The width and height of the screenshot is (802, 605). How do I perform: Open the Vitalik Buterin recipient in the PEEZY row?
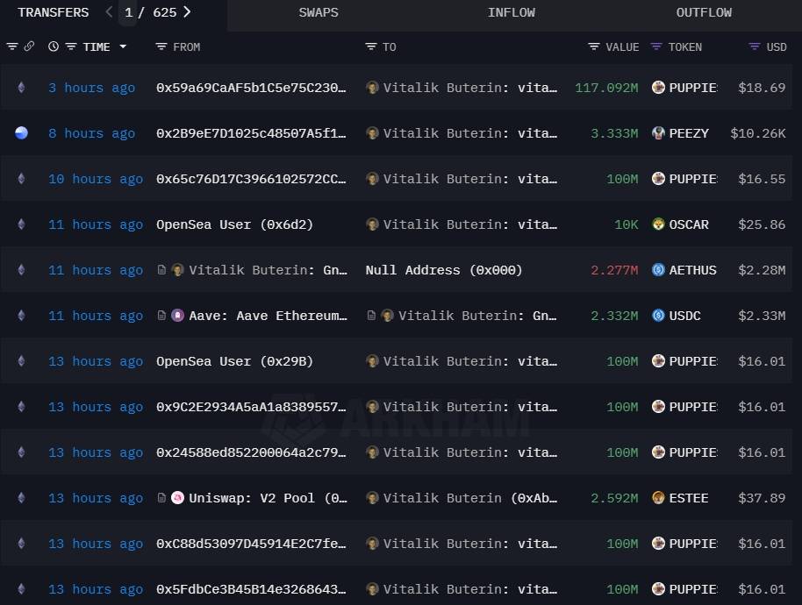470,133
